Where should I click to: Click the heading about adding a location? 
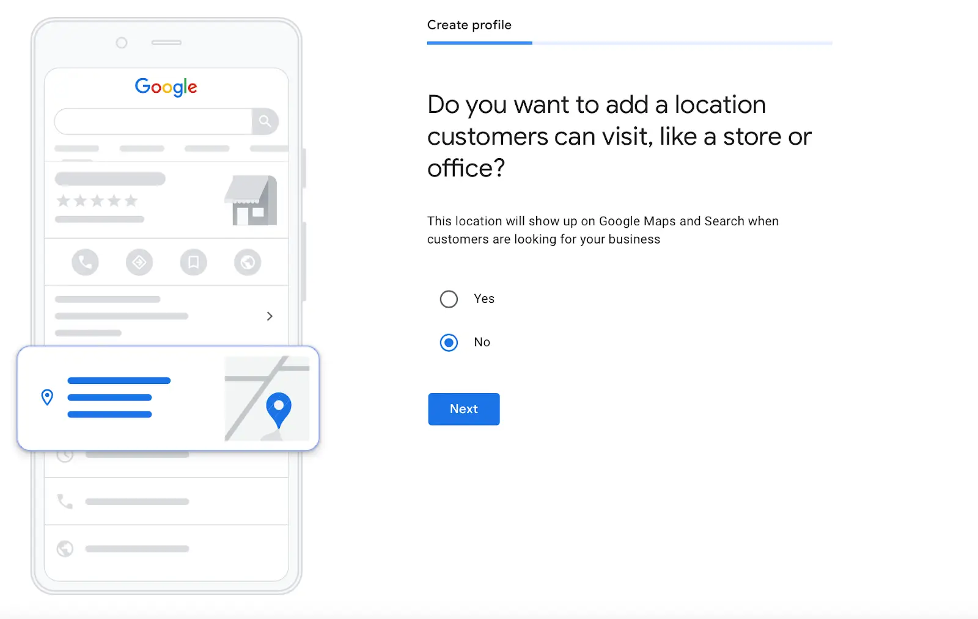click(x=619, y=136)
